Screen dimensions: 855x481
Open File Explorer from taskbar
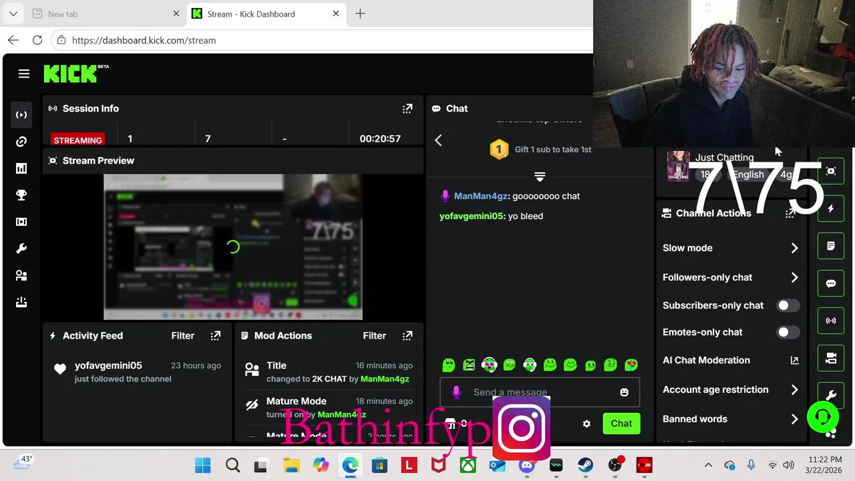pos(291,465)
